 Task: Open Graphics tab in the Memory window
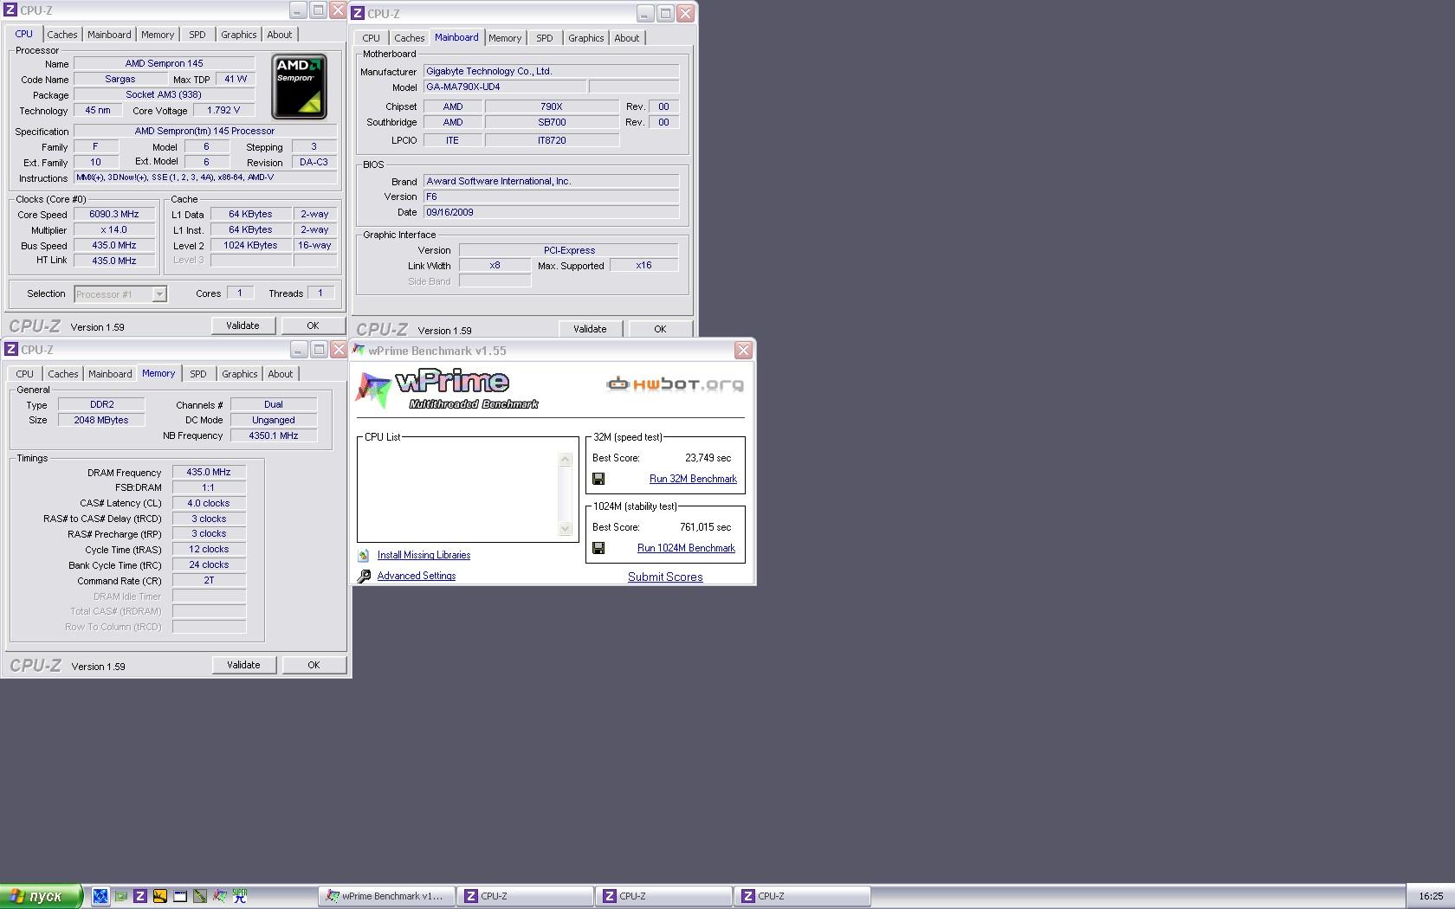(240, 374)
